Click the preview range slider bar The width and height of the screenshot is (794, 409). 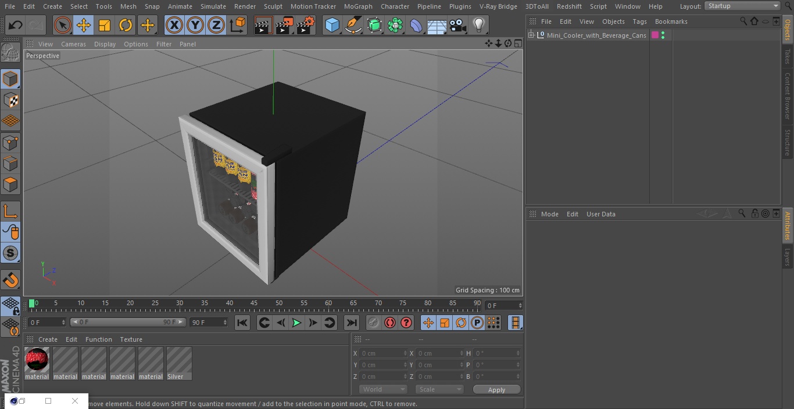pyautogui.click(x=128, y=322)
